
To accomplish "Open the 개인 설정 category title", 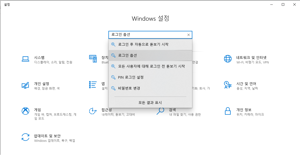I will coord(41,84).
